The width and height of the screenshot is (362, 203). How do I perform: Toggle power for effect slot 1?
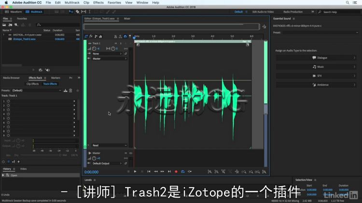click(x=8, y=101)
